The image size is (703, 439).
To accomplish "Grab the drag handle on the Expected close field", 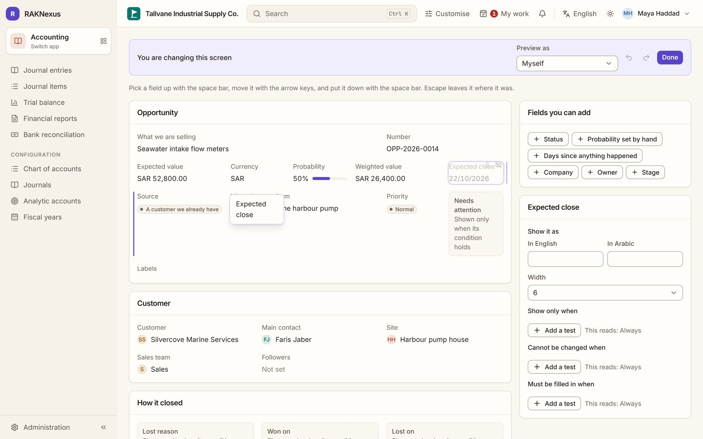I will [x=488, y=165].
